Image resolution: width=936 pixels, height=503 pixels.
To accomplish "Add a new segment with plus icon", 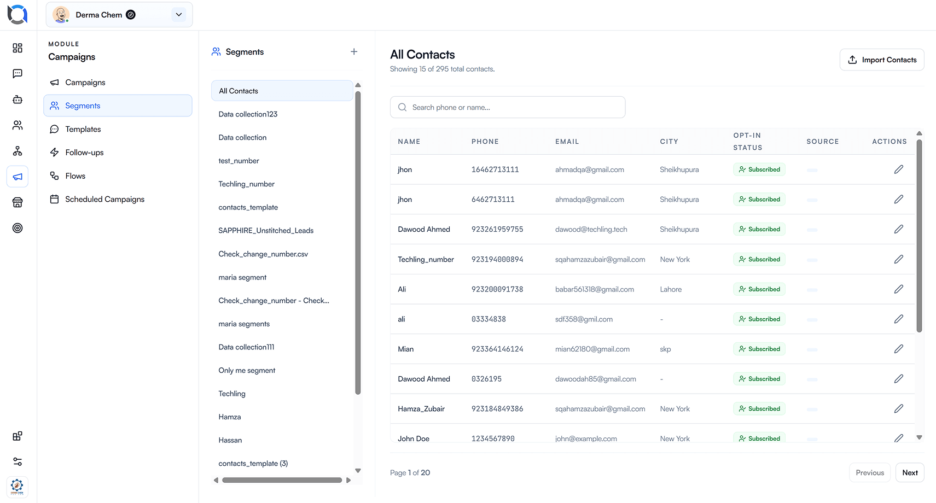I will pos(354,51).
